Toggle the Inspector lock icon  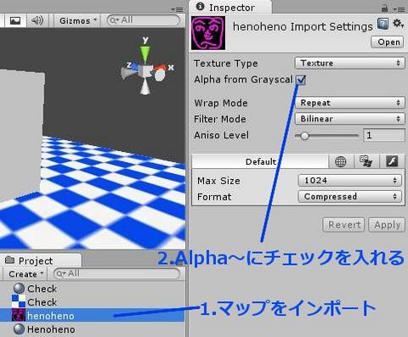point(384,8)
